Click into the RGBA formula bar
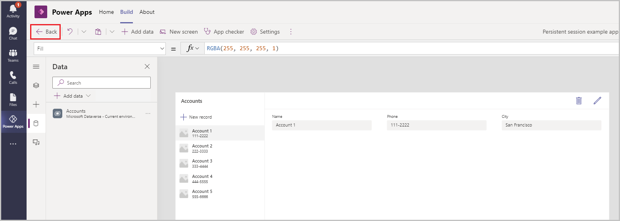 (x=412, y=48)
